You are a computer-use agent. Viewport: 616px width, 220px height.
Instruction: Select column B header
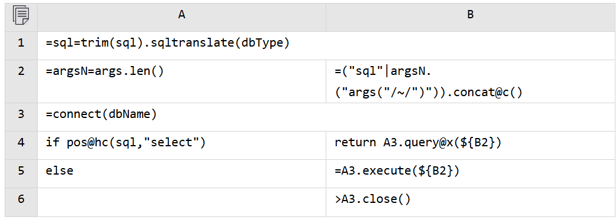(x=471, y=17)
